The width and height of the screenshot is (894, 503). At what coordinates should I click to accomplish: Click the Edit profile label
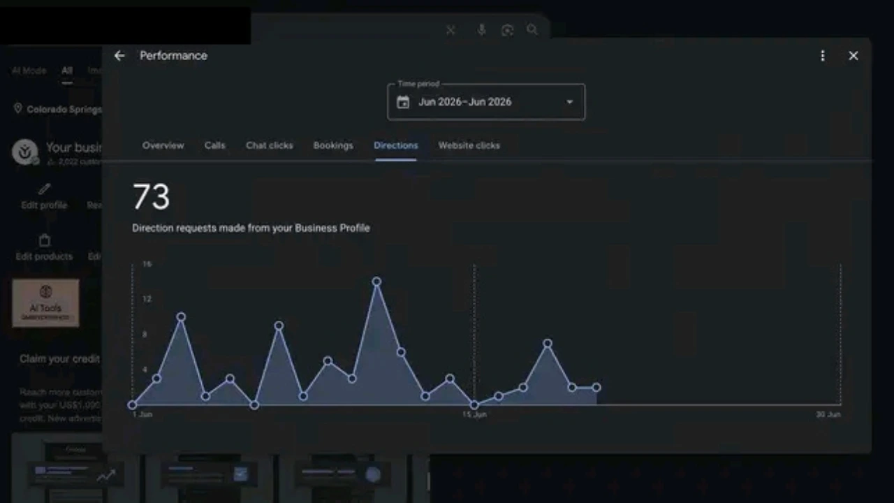(x=44, y=205)
